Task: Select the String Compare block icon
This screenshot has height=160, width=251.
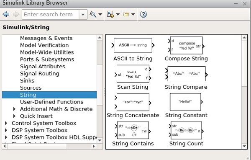Action: [x=186, y=74]
